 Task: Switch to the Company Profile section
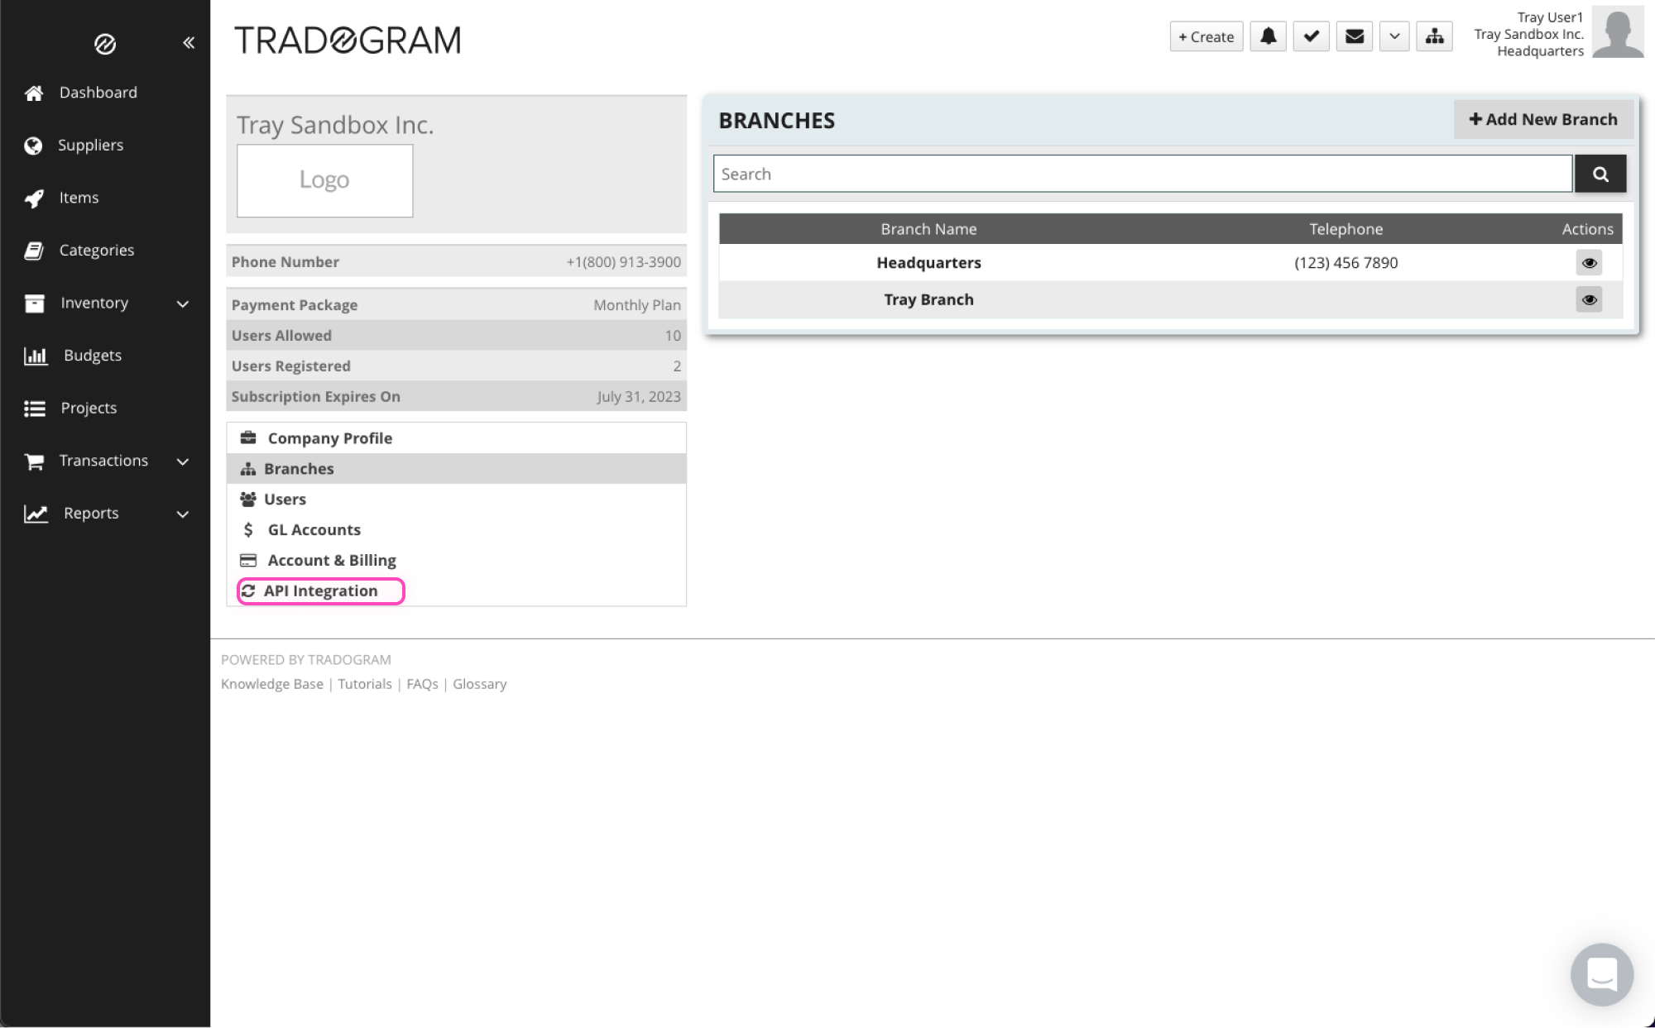click(x=329, y=437)
